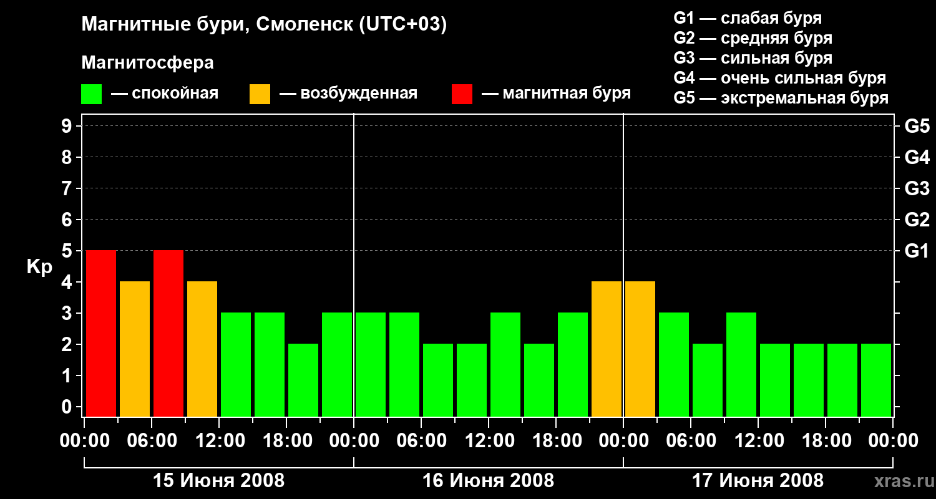Click the G5 label on right axis

tap(917, 127)
